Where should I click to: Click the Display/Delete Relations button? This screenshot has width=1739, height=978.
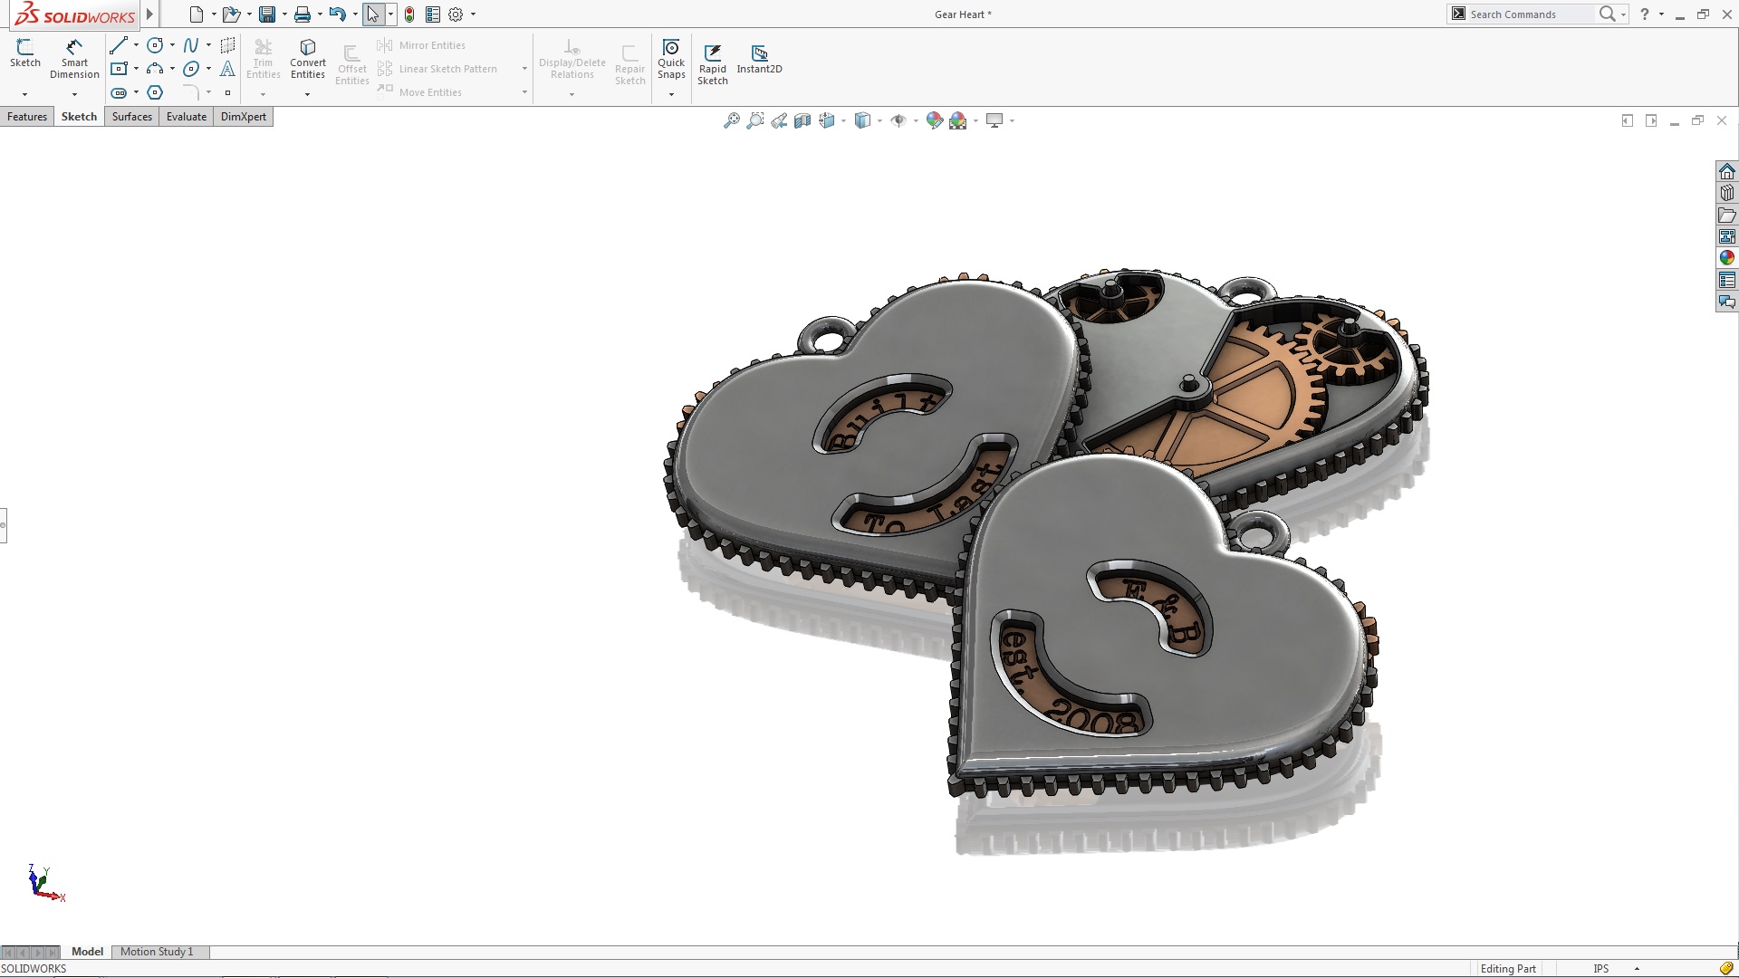pos(571,56)
